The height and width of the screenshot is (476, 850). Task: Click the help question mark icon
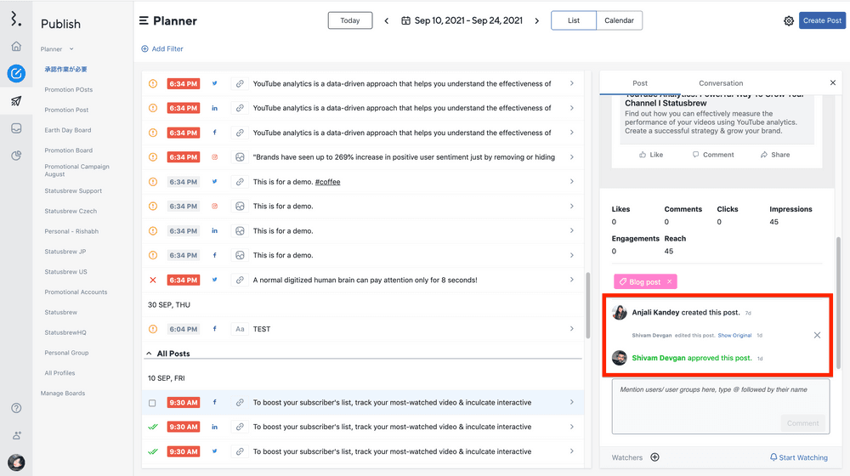pyautogui.click(x=16, y=408)
